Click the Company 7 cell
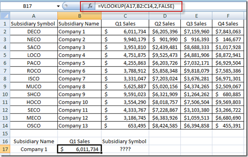Viewport: 248px width, 157px height. tap(79, 79)
